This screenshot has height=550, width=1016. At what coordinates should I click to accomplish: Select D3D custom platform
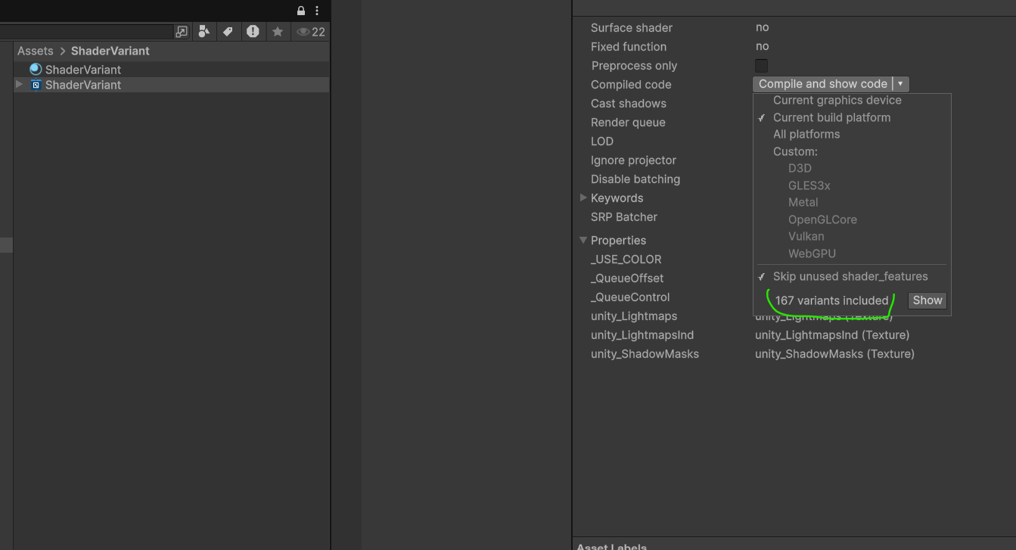(x=800, y=168)
